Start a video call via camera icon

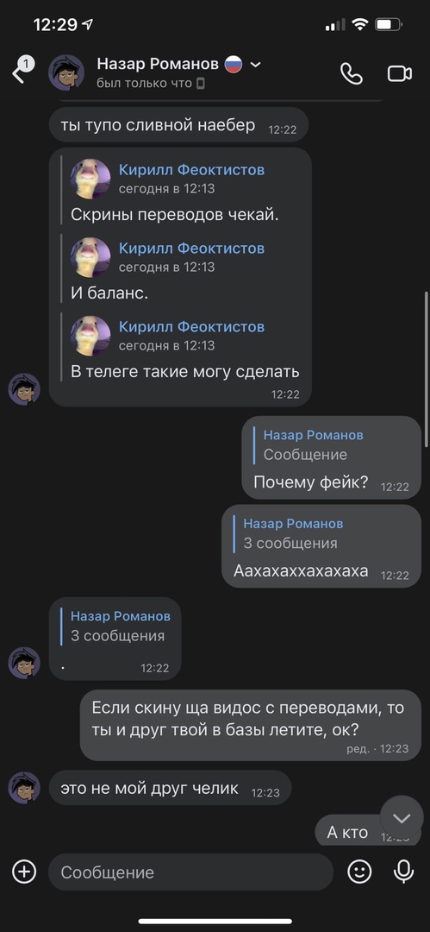[400, 73]
